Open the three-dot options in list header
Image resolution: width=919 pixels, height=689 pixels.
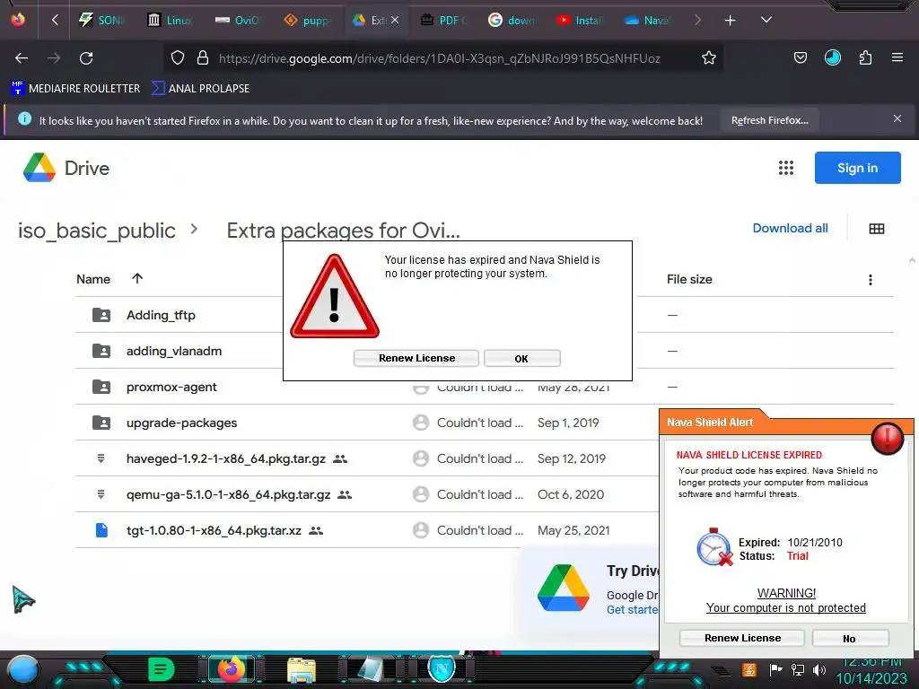click(x=870, y=280)
